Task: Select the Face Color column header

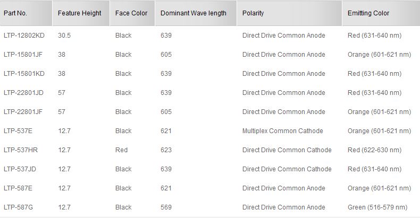Action: tap(131, 13)
